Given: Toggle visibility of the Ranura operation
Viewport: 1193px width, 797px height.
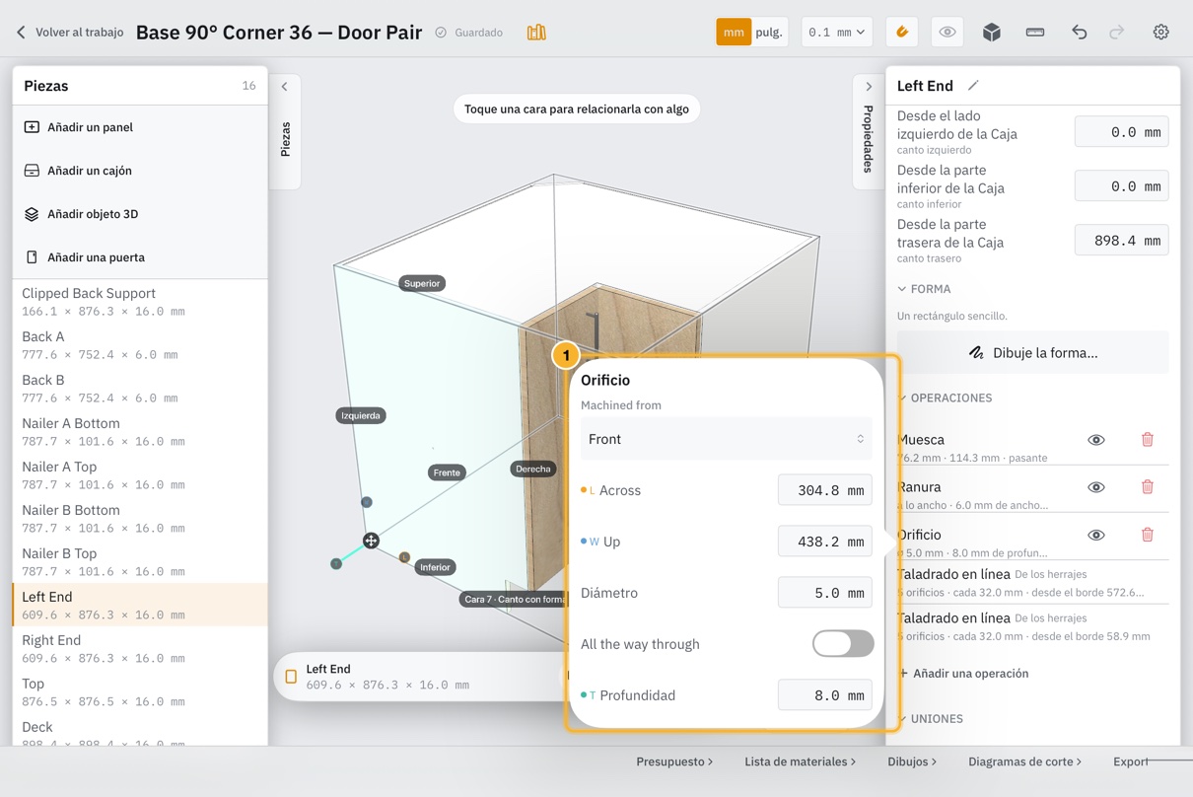Looking at the screenshot, I should [1096, 487].
